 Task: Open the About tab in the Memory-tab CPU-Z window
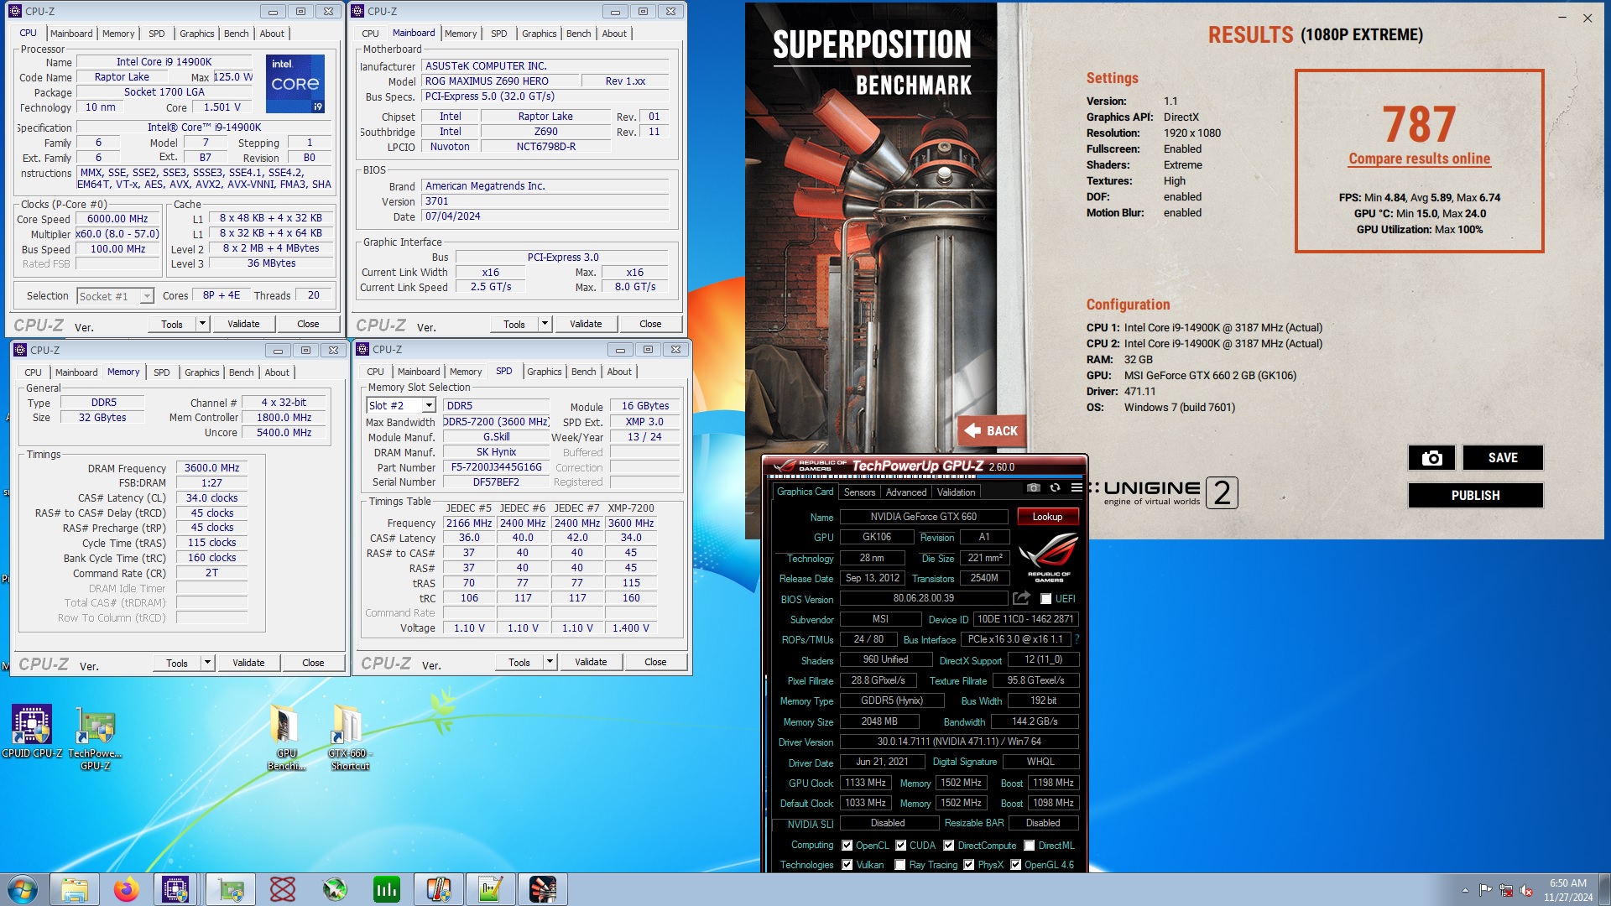click(x=277, y=372)
